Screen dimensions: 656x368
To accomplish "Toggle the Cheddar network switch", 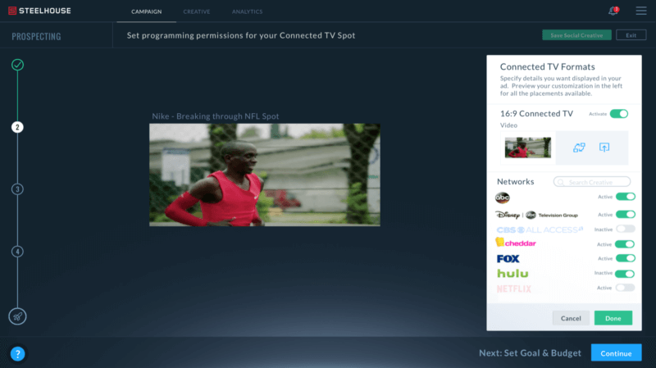I will (x=625, y=244).
